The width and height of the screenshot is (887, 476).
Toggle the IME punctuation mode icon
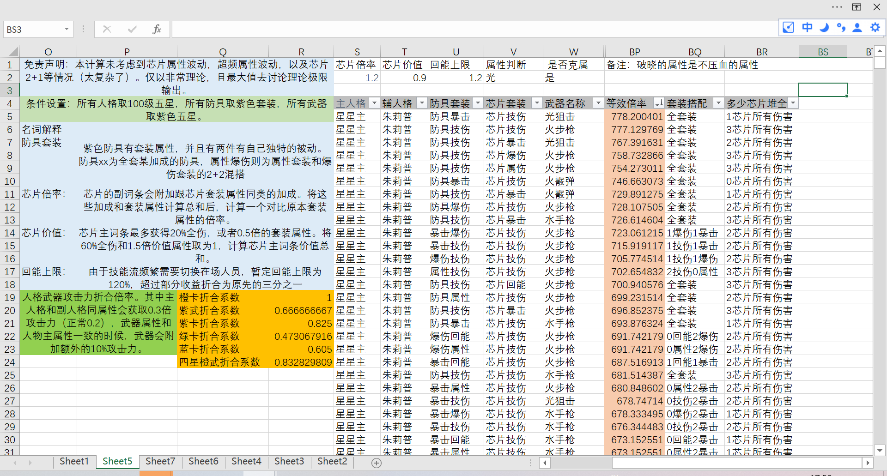coord(841,28)
